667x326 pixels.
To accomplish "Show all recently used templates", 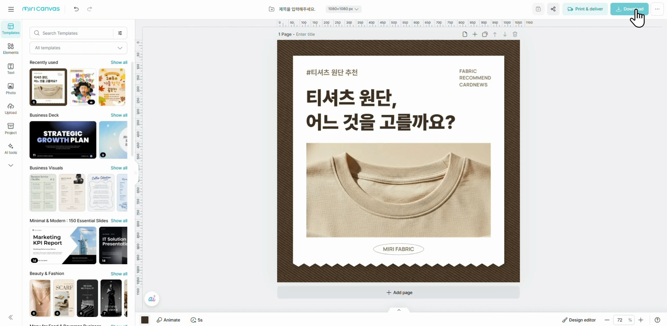I will (119, 62).
